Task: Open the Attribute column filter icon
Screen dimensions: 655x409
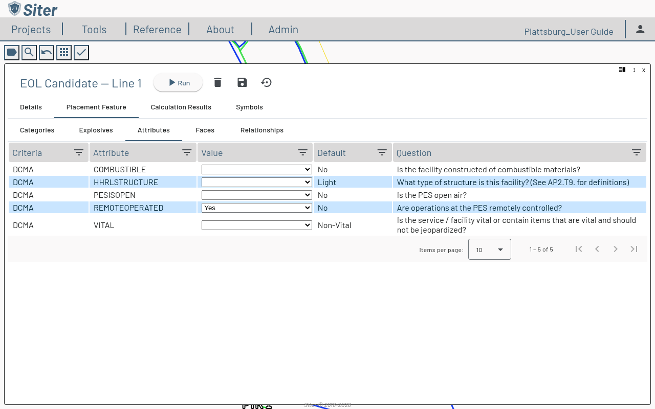Action: point(187,152)
